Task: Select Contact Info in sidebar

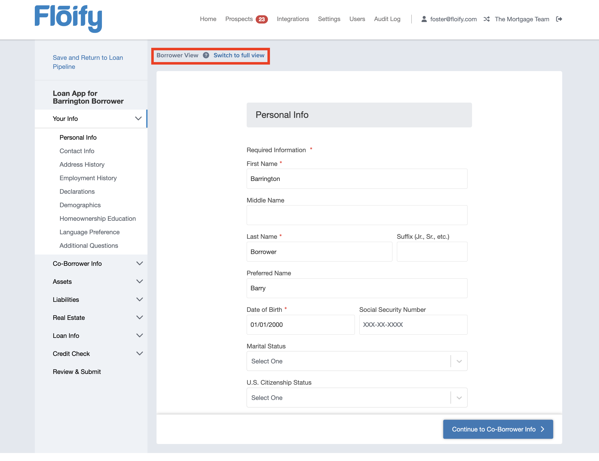Action: point(77,151)
